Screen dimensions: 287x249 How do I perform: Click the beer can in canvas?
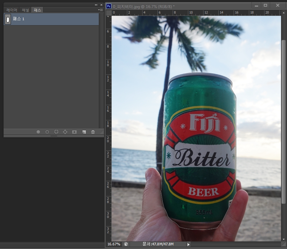click(x=200, y=151)
